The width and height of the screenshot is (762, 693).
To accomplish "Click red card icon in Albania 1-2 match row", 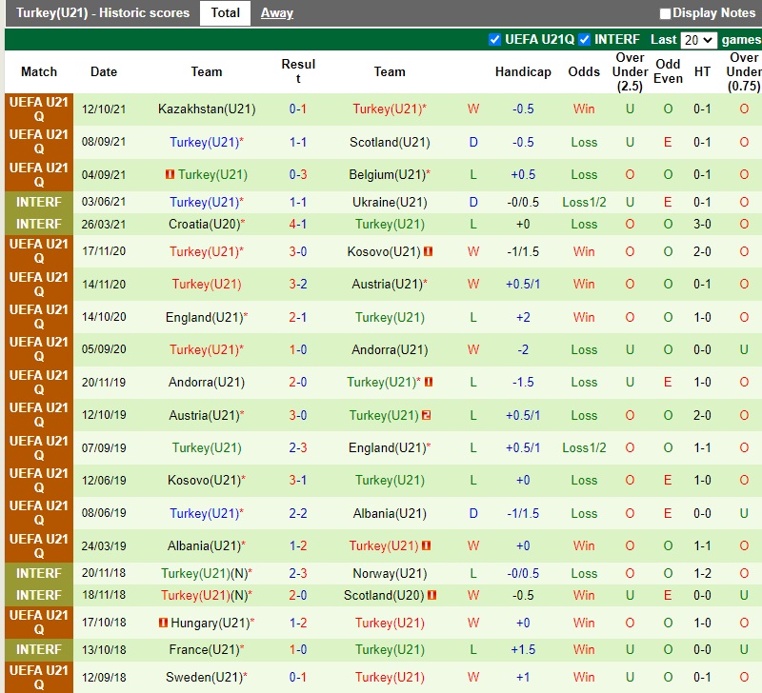I will (427, 545).
